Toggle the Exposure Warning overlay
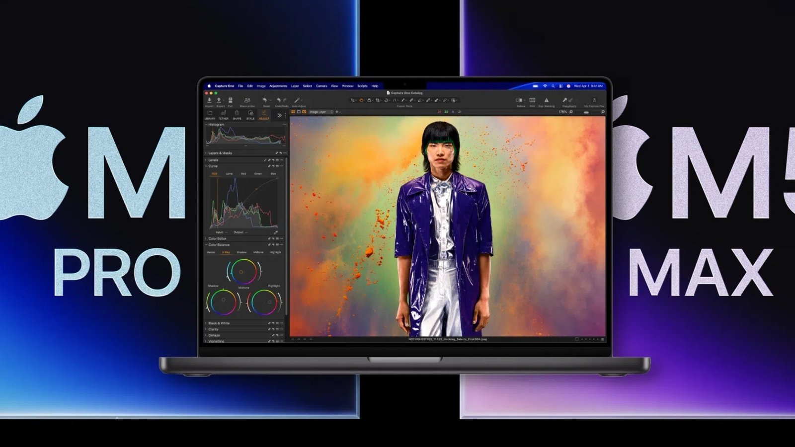The width and height of the screenshot is (795, 447). click(547, 101)
